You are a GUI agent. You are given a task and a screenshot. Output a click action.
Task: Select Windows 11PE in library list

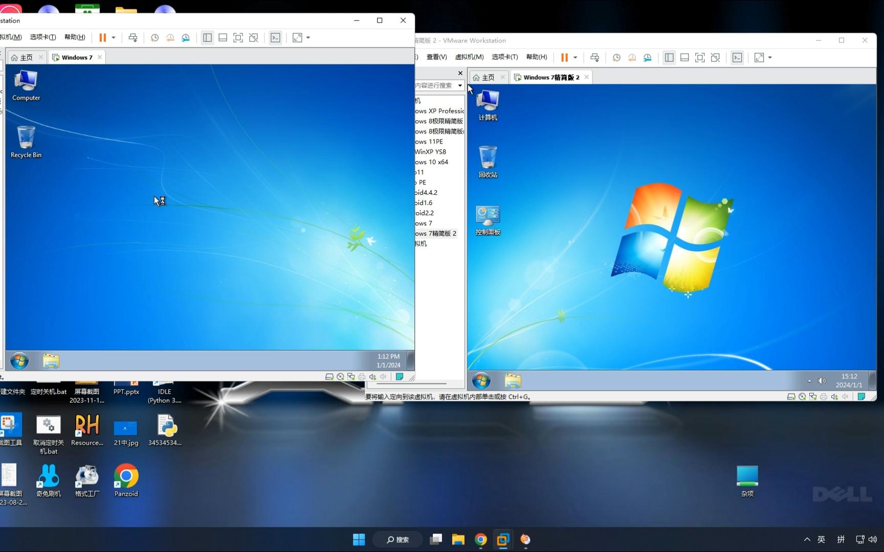[x=429, y=142]
